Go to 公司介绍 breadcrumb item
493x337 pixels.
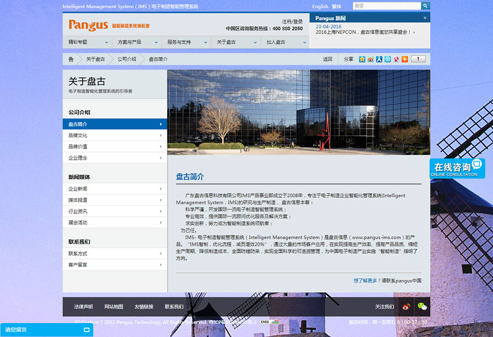pyautogui.click(x=127, y=59)
